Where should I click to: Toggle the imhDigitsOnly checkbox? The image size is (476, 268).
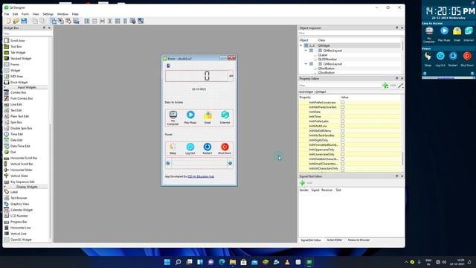(342, 140)
